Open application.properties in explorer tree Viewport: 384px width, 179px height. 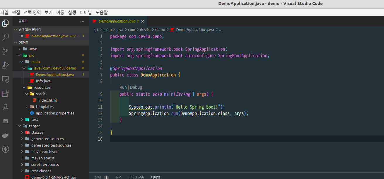tap(55, 113)
